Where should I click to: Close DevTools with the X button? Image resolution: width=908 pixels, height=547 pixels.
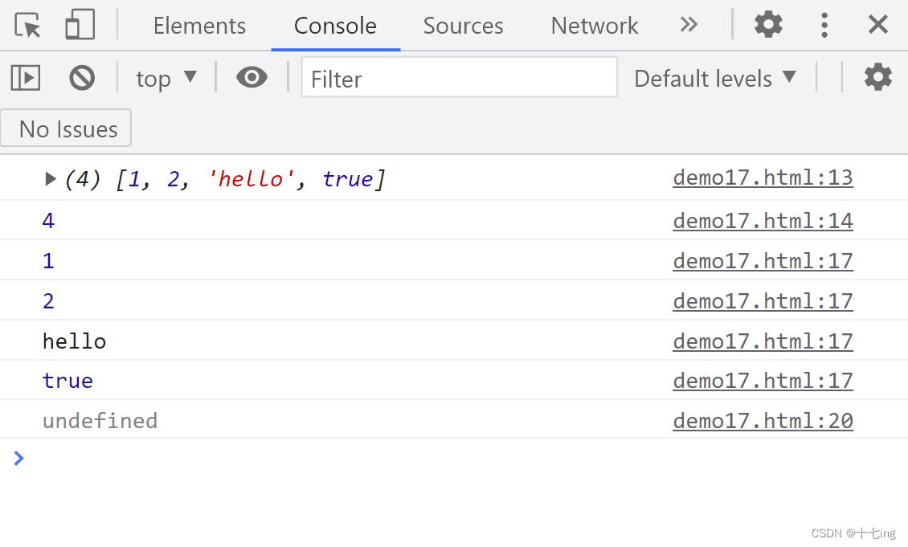878,24
